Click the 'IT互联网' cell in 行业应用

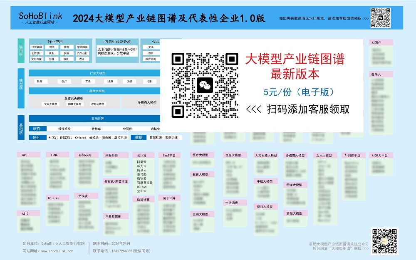37,47
